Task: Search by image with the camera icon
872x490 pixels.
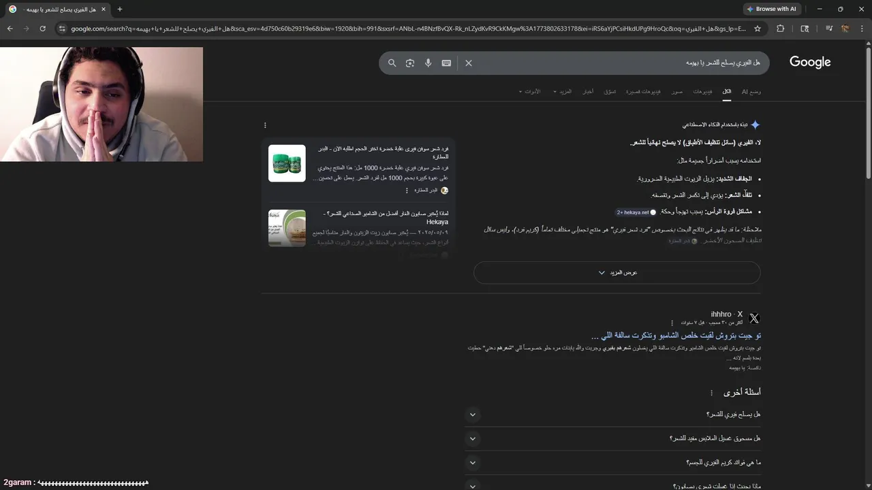Action: 410,63
